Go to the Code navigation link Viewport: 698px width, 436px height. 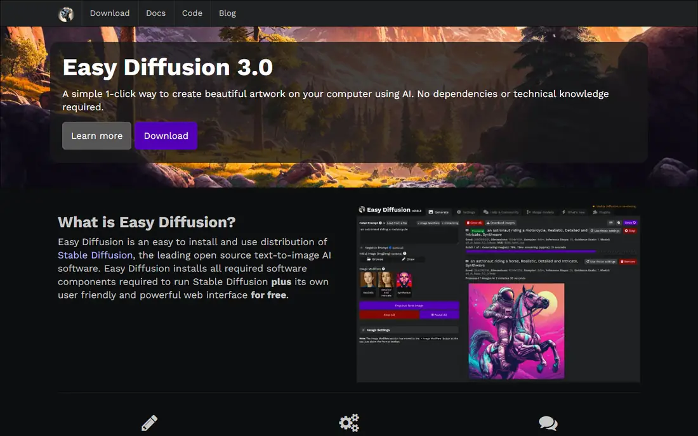click(192, 13)
